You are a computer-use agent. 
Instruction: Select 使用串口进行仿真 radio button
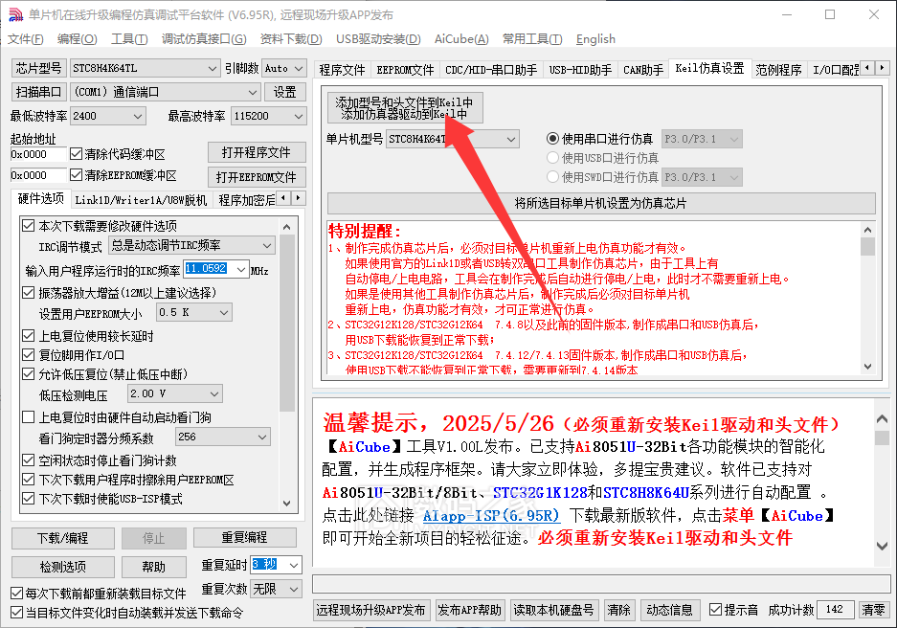pyautogui.click(x=552, y=139)
